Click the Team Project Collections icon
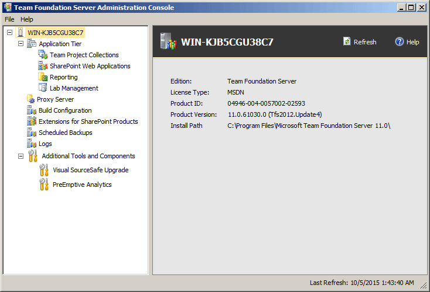This screenshot has height=292, width=430. click(x=43, y=55)
